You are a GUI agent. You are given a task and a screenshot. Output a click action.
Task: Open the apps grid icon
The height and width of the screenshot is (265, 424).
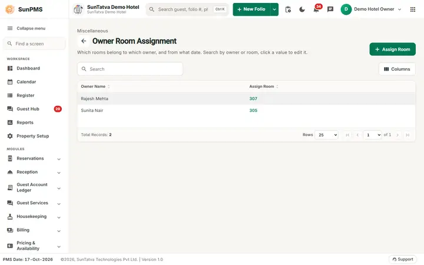click(x=413, y=9)
